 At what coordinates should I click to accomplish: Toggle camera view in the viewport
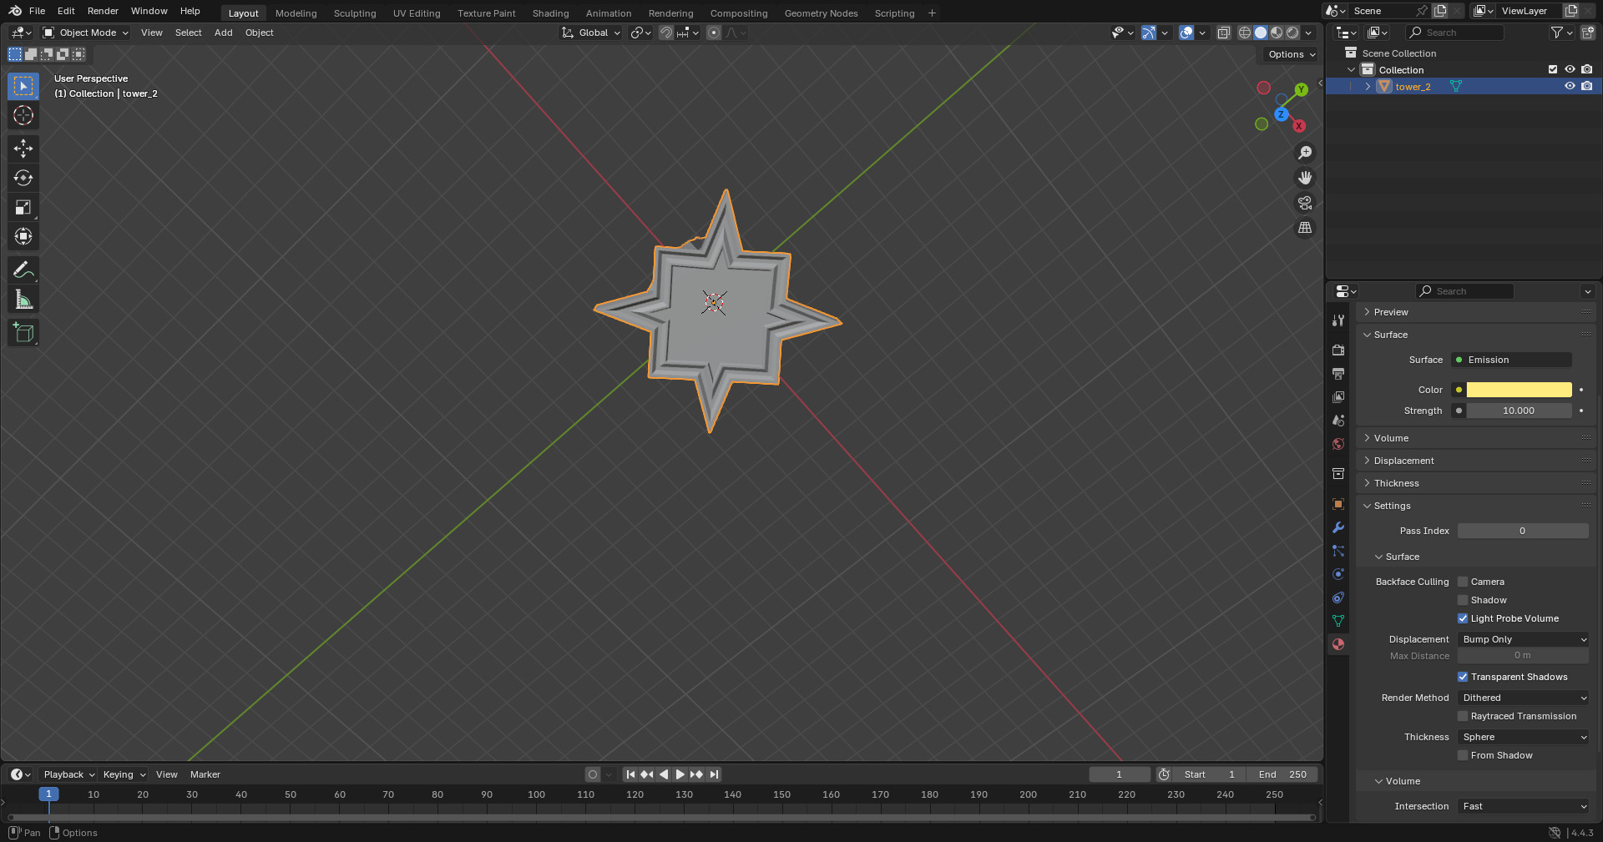click(1305, 203)
